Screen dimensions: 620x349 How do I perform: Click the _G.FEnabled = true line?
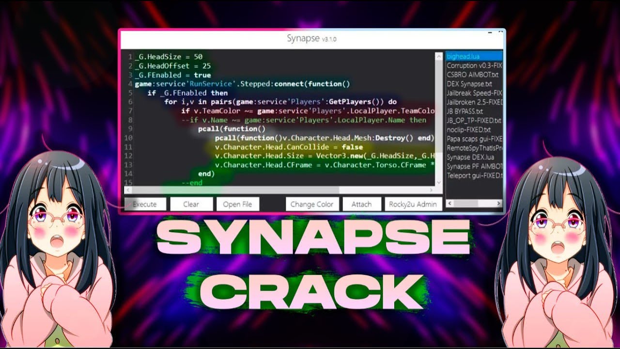(172, 75)
